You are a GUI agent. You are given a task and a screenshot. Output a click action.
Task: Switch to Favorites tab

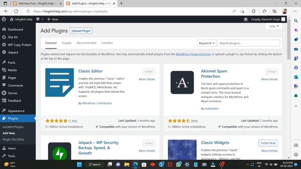(x=107, y=43)
